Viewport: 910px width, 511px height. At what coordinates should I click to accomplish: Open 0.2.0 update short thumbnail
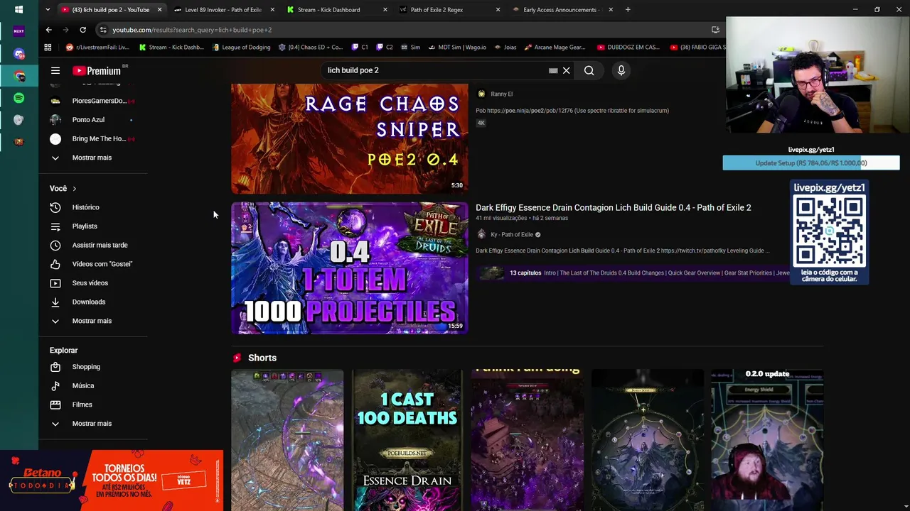point(767,440)
